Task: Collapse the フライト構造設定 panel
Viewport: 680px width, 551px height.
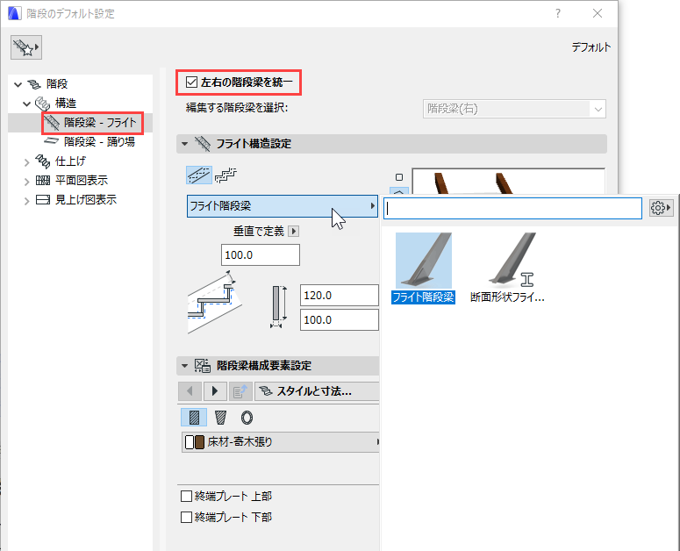Action: pos(185,144)
